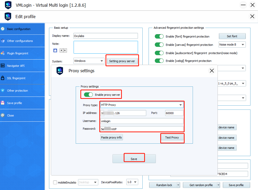Viewport: 258px width, 190px height.
Task: Open Basic configuration compass icon
Action: 3,29
